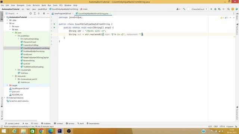The image size is (239, 134).
Task: Open the Navigate menu
Action: (x=21, y=5)
